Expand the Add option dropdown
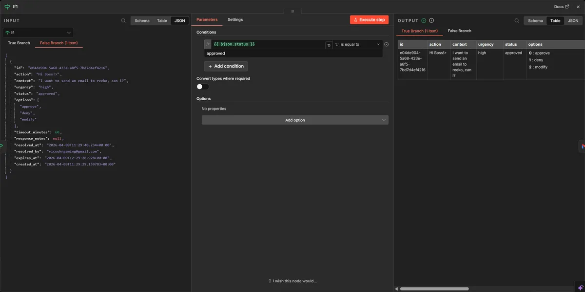Viewport: 585px width, 292px height. [x=295, y=120]
